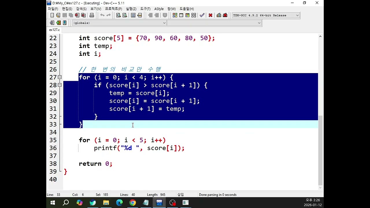
Task: Open the Windows Start menu
Action: (53, 203)
